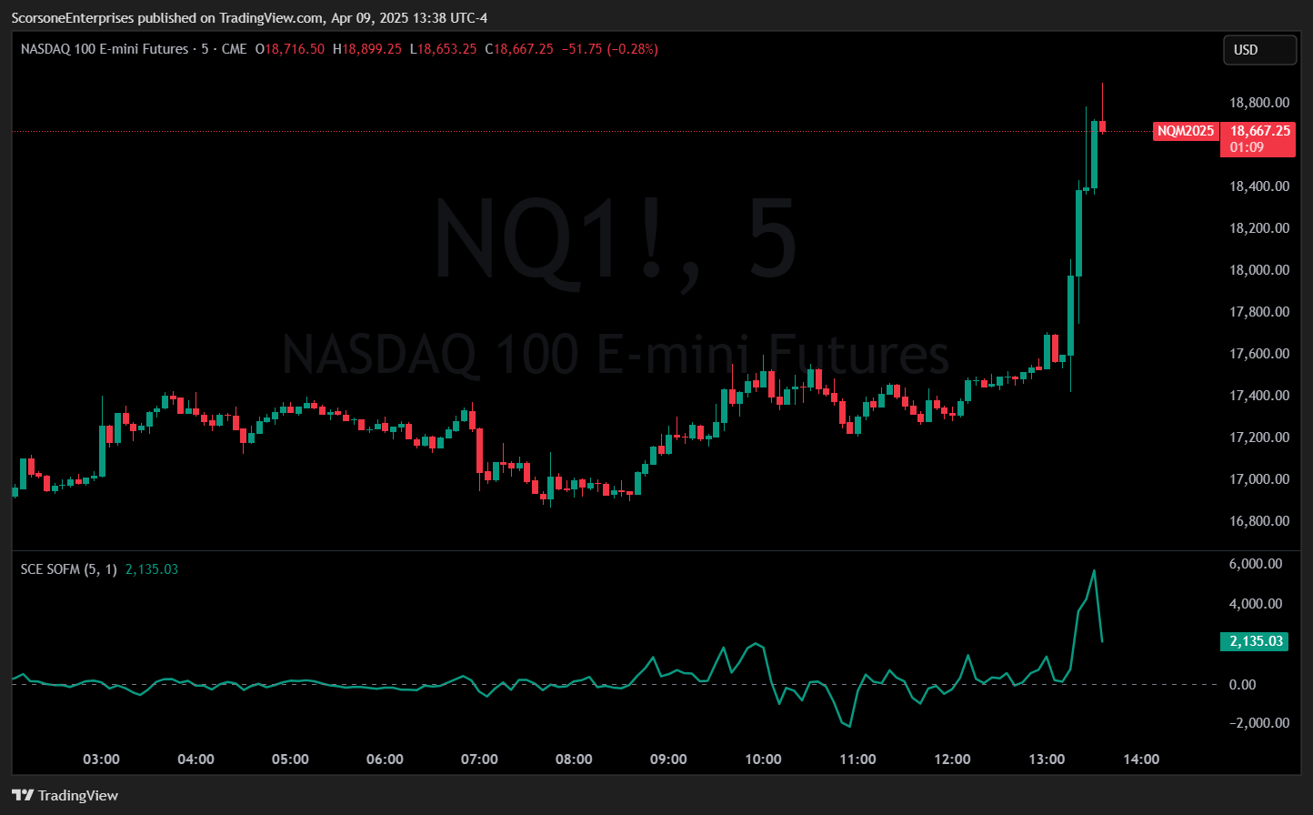Click the 18,000.00 price axis label

[x=1259, y=270]
